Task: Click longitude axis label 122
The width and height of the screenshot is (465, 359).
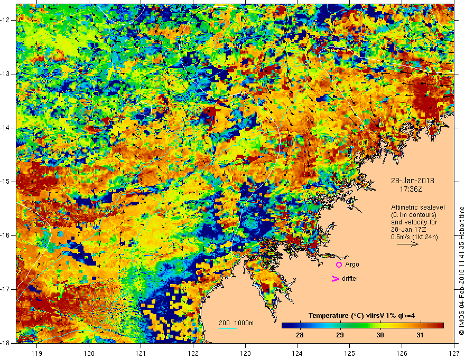Action: pyautogui.click(x=193, y=353)
